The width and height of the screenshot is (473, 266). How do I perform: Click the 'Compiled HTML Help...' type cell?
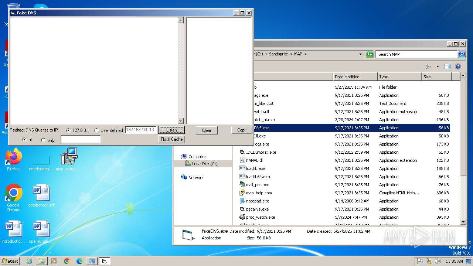pos(399,193)
